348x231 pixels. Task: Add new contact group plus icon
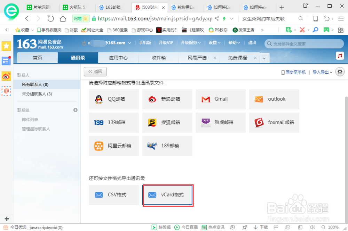pyautogui.click(x=76, y=110)
